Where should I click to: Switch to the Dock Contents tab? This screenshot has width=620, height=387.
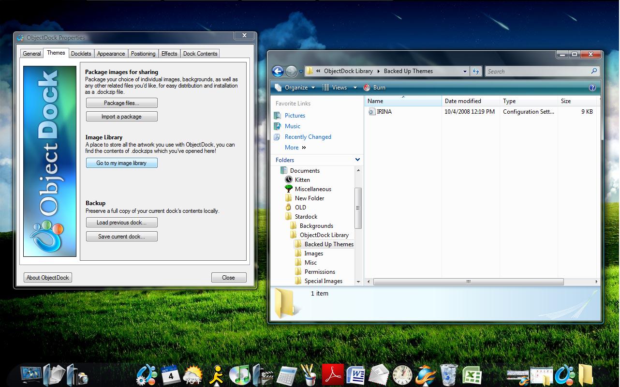[200, 54]
